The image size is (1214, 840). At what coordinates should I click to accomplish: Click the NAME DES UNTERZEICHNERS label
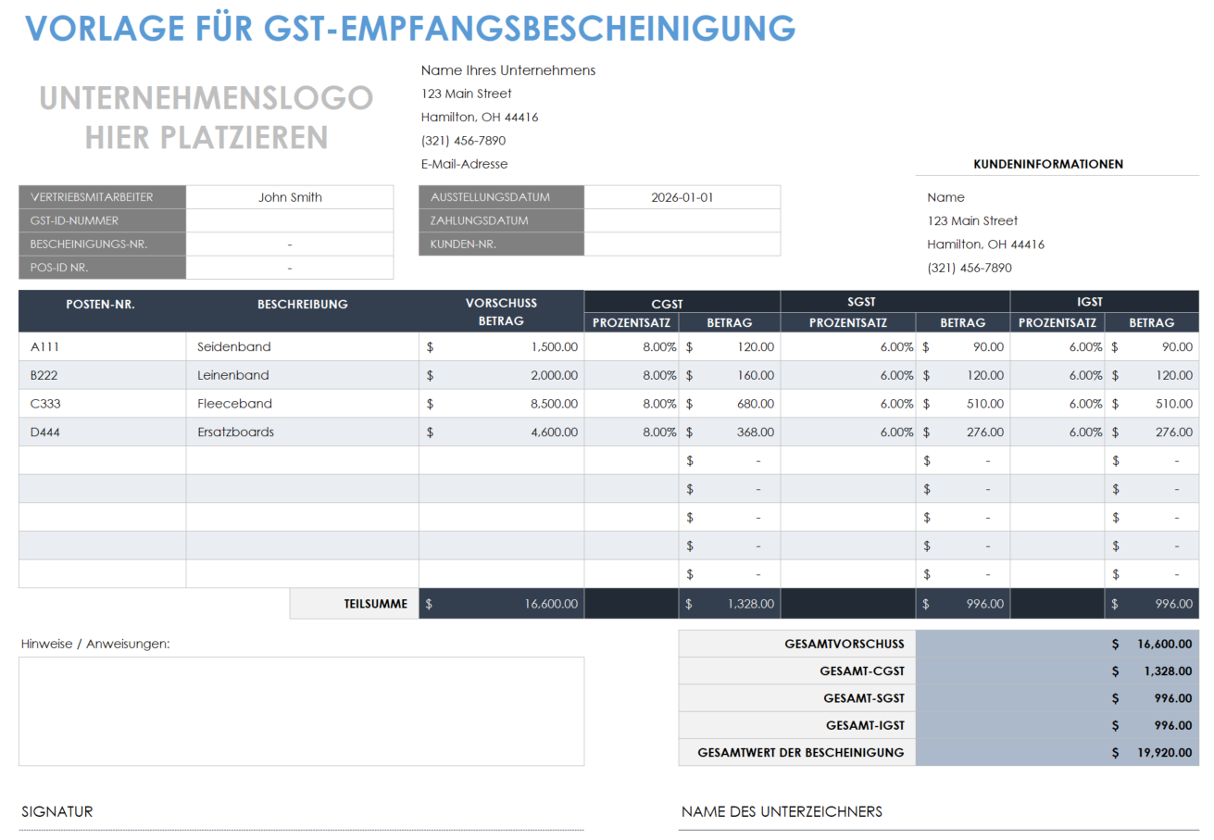tap(782, 811)
